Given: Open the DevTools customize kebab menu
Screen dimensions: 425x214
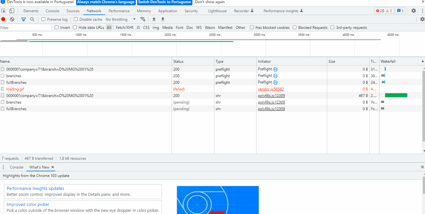Looking at the screenshot, I should 422,11.
